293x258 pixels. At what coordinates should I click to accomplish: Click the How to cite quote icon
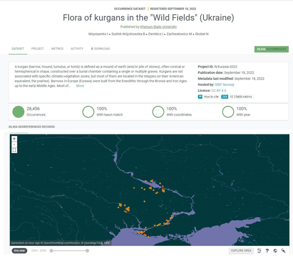click(x=200, y=97)
